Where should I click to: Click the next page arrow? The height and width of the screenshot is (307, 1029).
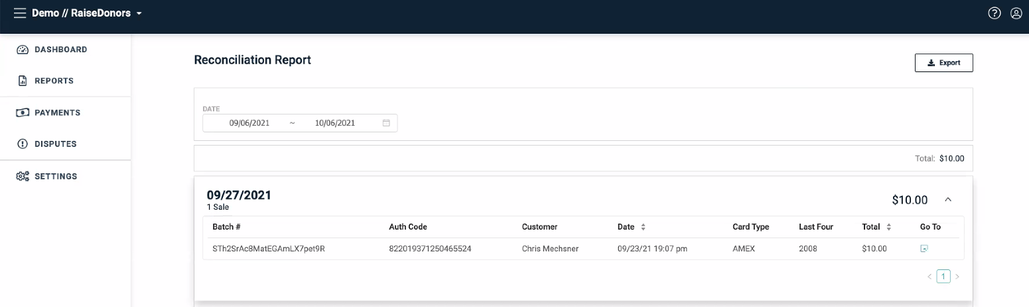[x=957, y=277]
